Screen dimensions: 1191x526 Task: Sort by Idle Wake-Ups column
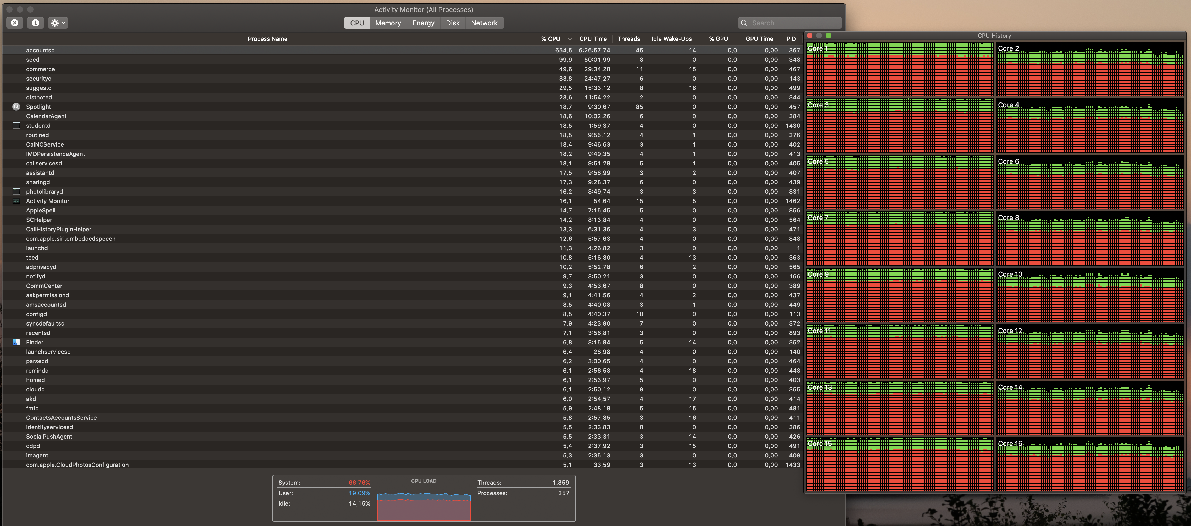pos(671,39)
